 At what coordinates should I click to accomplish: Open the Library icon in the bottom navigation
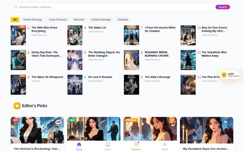tap(108, 144)
